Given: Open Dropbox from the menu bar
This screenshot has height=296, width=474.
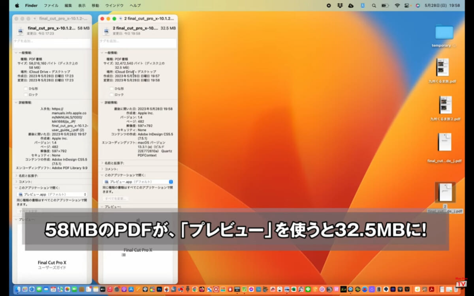Looking at the screenshot, I should pos(340,6).
